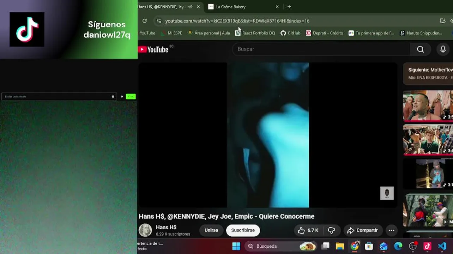Activate voice search microphone
This screenshot has width=453, height=254.
point(443,49)
